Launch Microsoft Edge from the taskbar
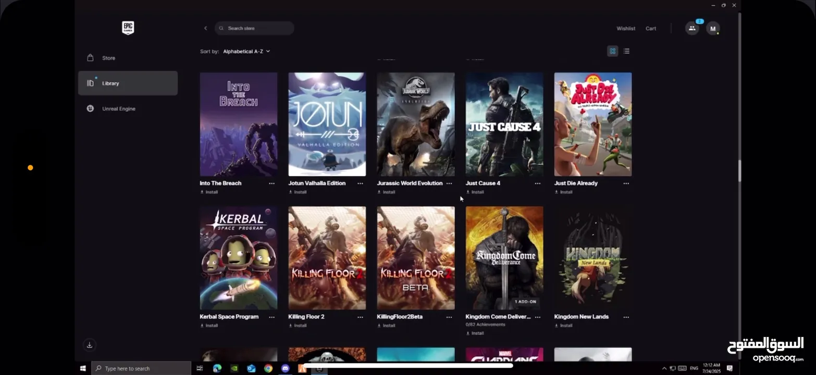Viewport: 816px width, 375px height. pos(217,368)
